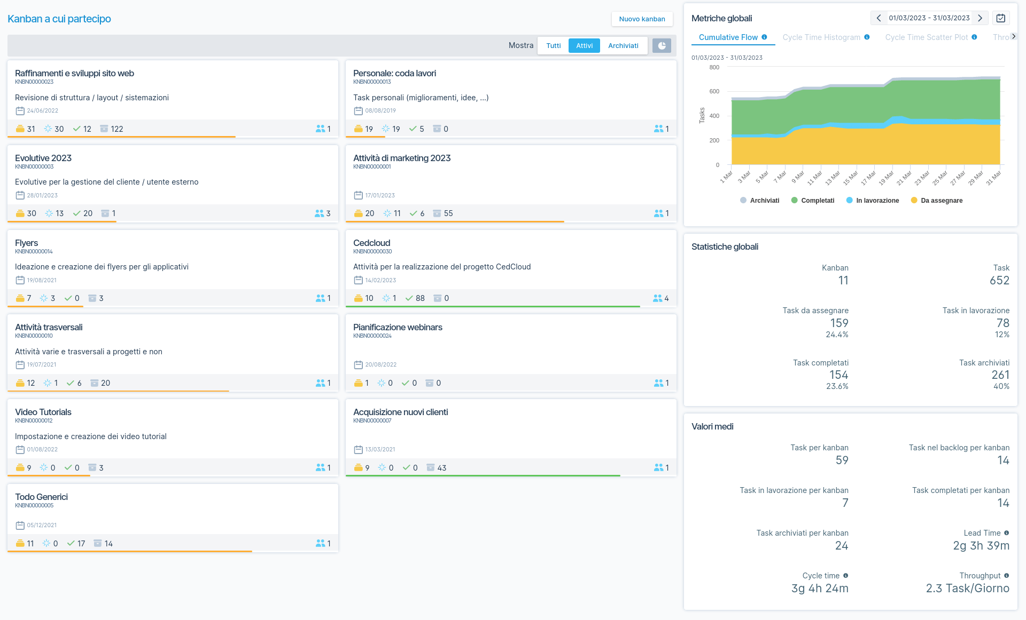Open the Cycle Time Histogram tab
1026x620 pixels.
coord(821,37)
